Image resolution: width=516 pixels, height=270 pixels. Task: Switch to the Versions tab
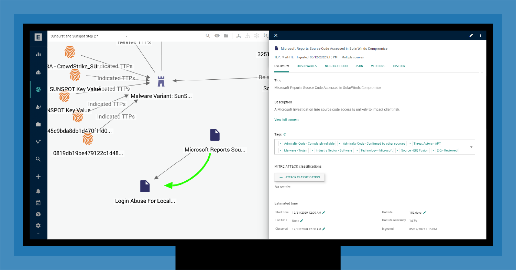[x=378, y=66]
